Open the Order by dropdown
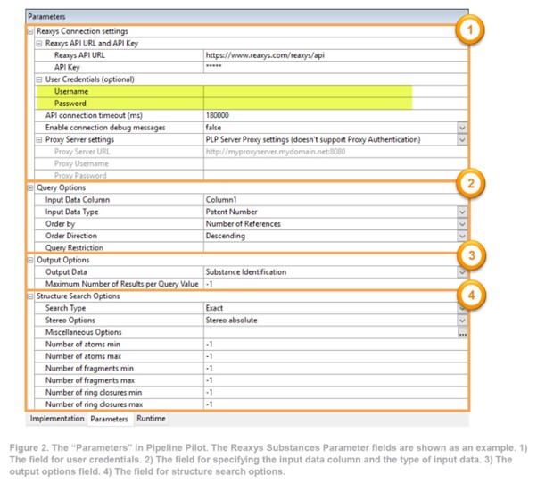This screenshot has height=483, width=537. [462, 223]
